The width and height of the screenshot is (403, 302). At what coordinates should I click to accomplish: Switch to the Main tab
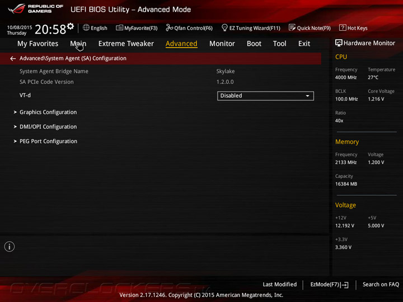coord(78,44)
